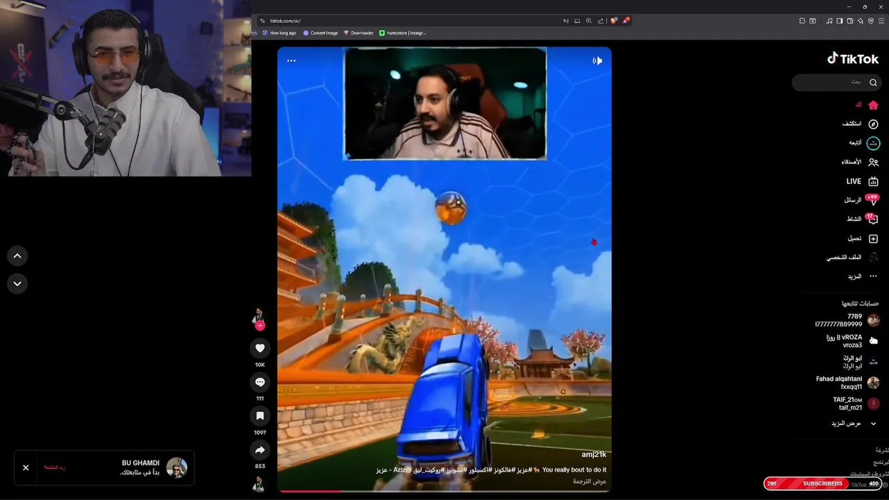889x500 pixels.
Task: Open More (المزيد) three-dots menu
Action: [x=863, y=276]
